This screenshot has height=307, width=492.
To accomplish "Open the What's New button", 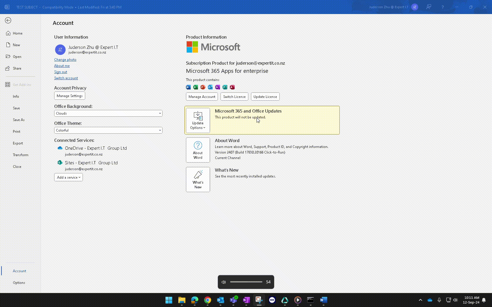I will pyautogui.click(x=198, y=180).
